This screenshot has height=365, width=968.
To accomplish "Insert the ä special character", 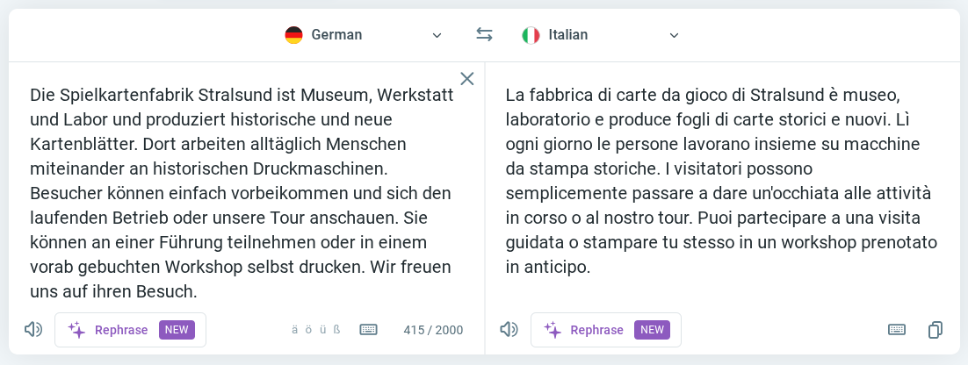I will tap(295, 331).
